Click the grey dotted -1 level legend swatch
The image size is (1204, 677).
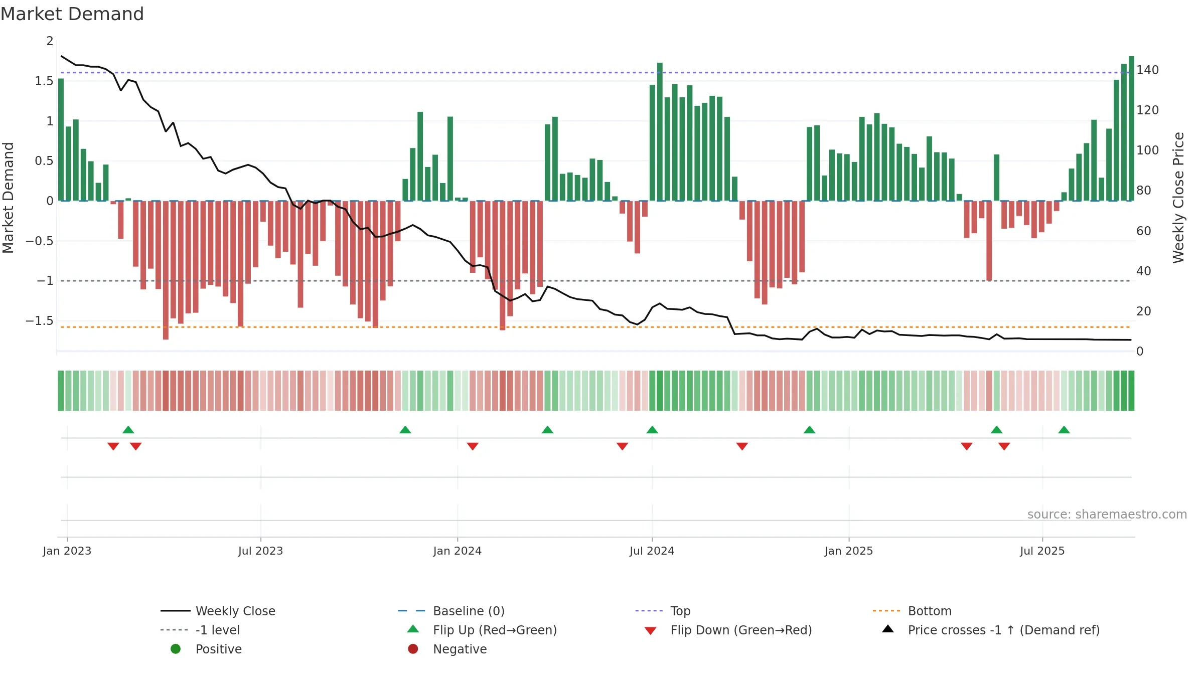coord(174,630)
